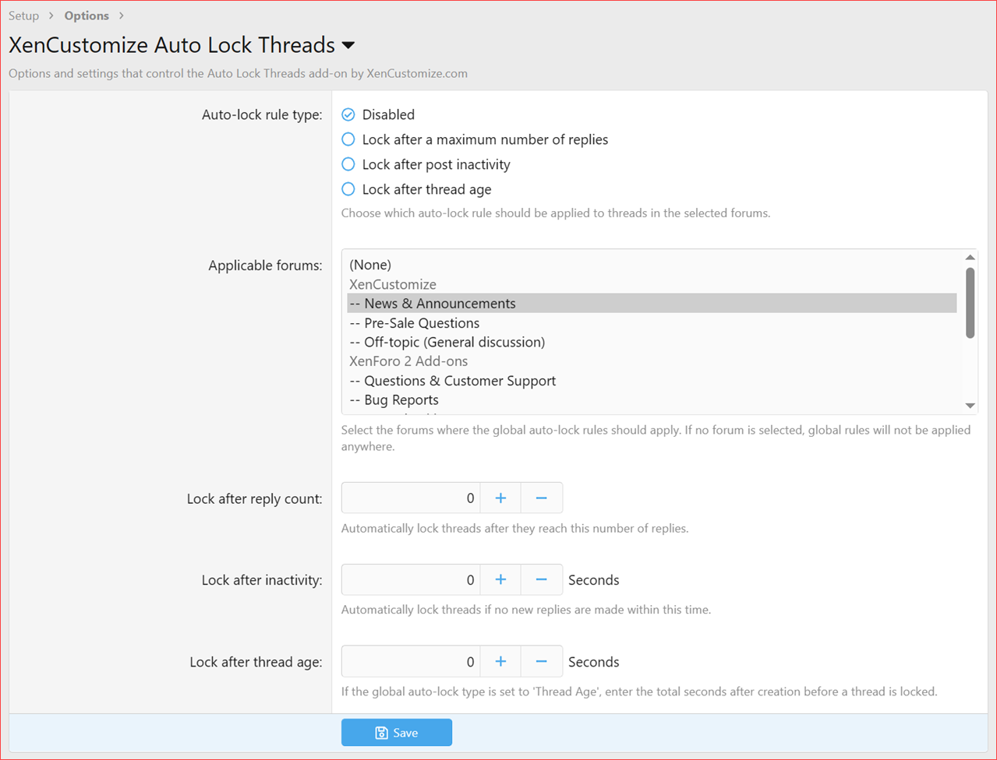Viewport: 997px width, 760px height.
Task: Select Bug Reports forum entry
Action: 652,400
